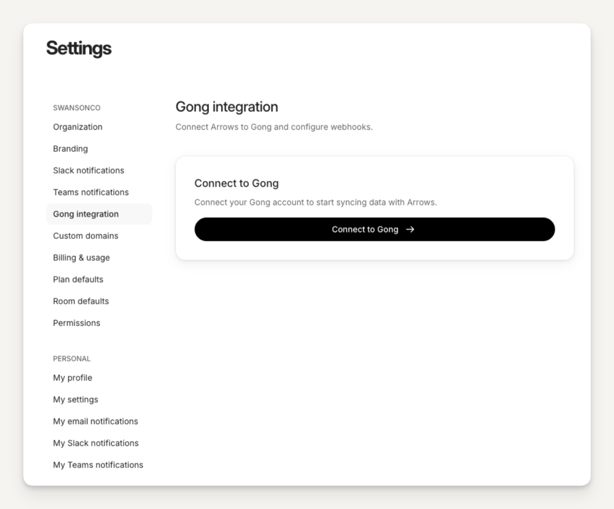Click the Connect to Gong card heading
The image size is (614, 509).
coord(236,183)
